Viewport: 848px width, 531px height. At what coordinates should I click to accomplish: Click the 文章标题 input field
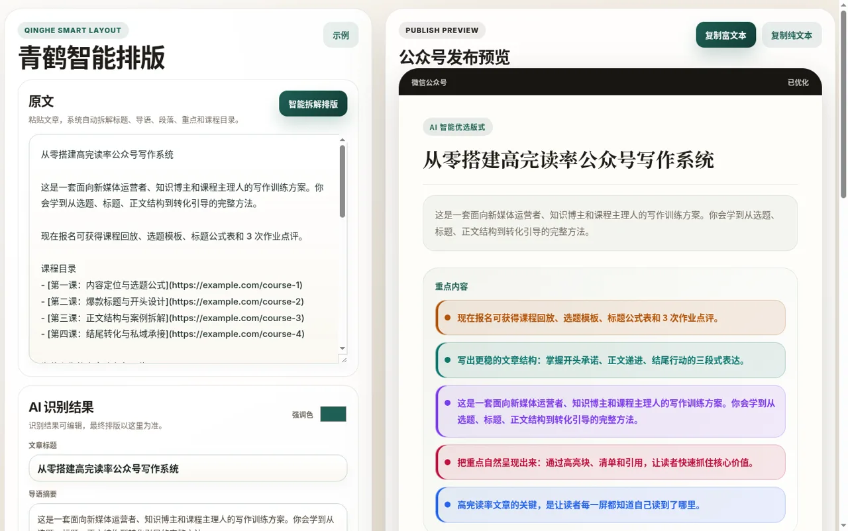188,468
